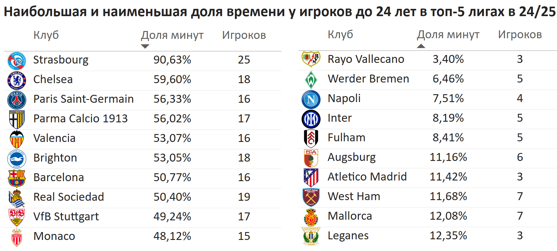Click descending sort arrow in left table
The height and width of the screenshot is (251, 557).
tap(145, 46)
